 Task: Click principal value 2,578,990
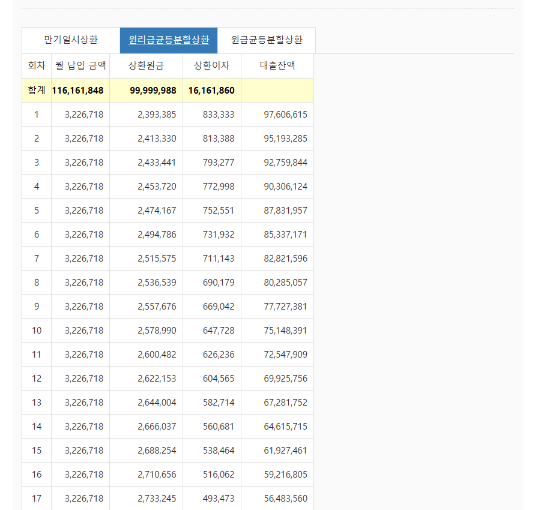(157, 331)
